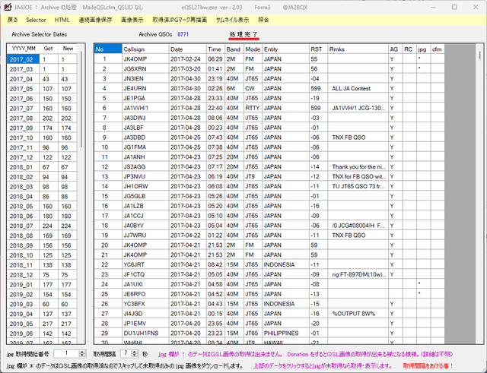
Task: Click the No column header
Action: tap(108, 49)
